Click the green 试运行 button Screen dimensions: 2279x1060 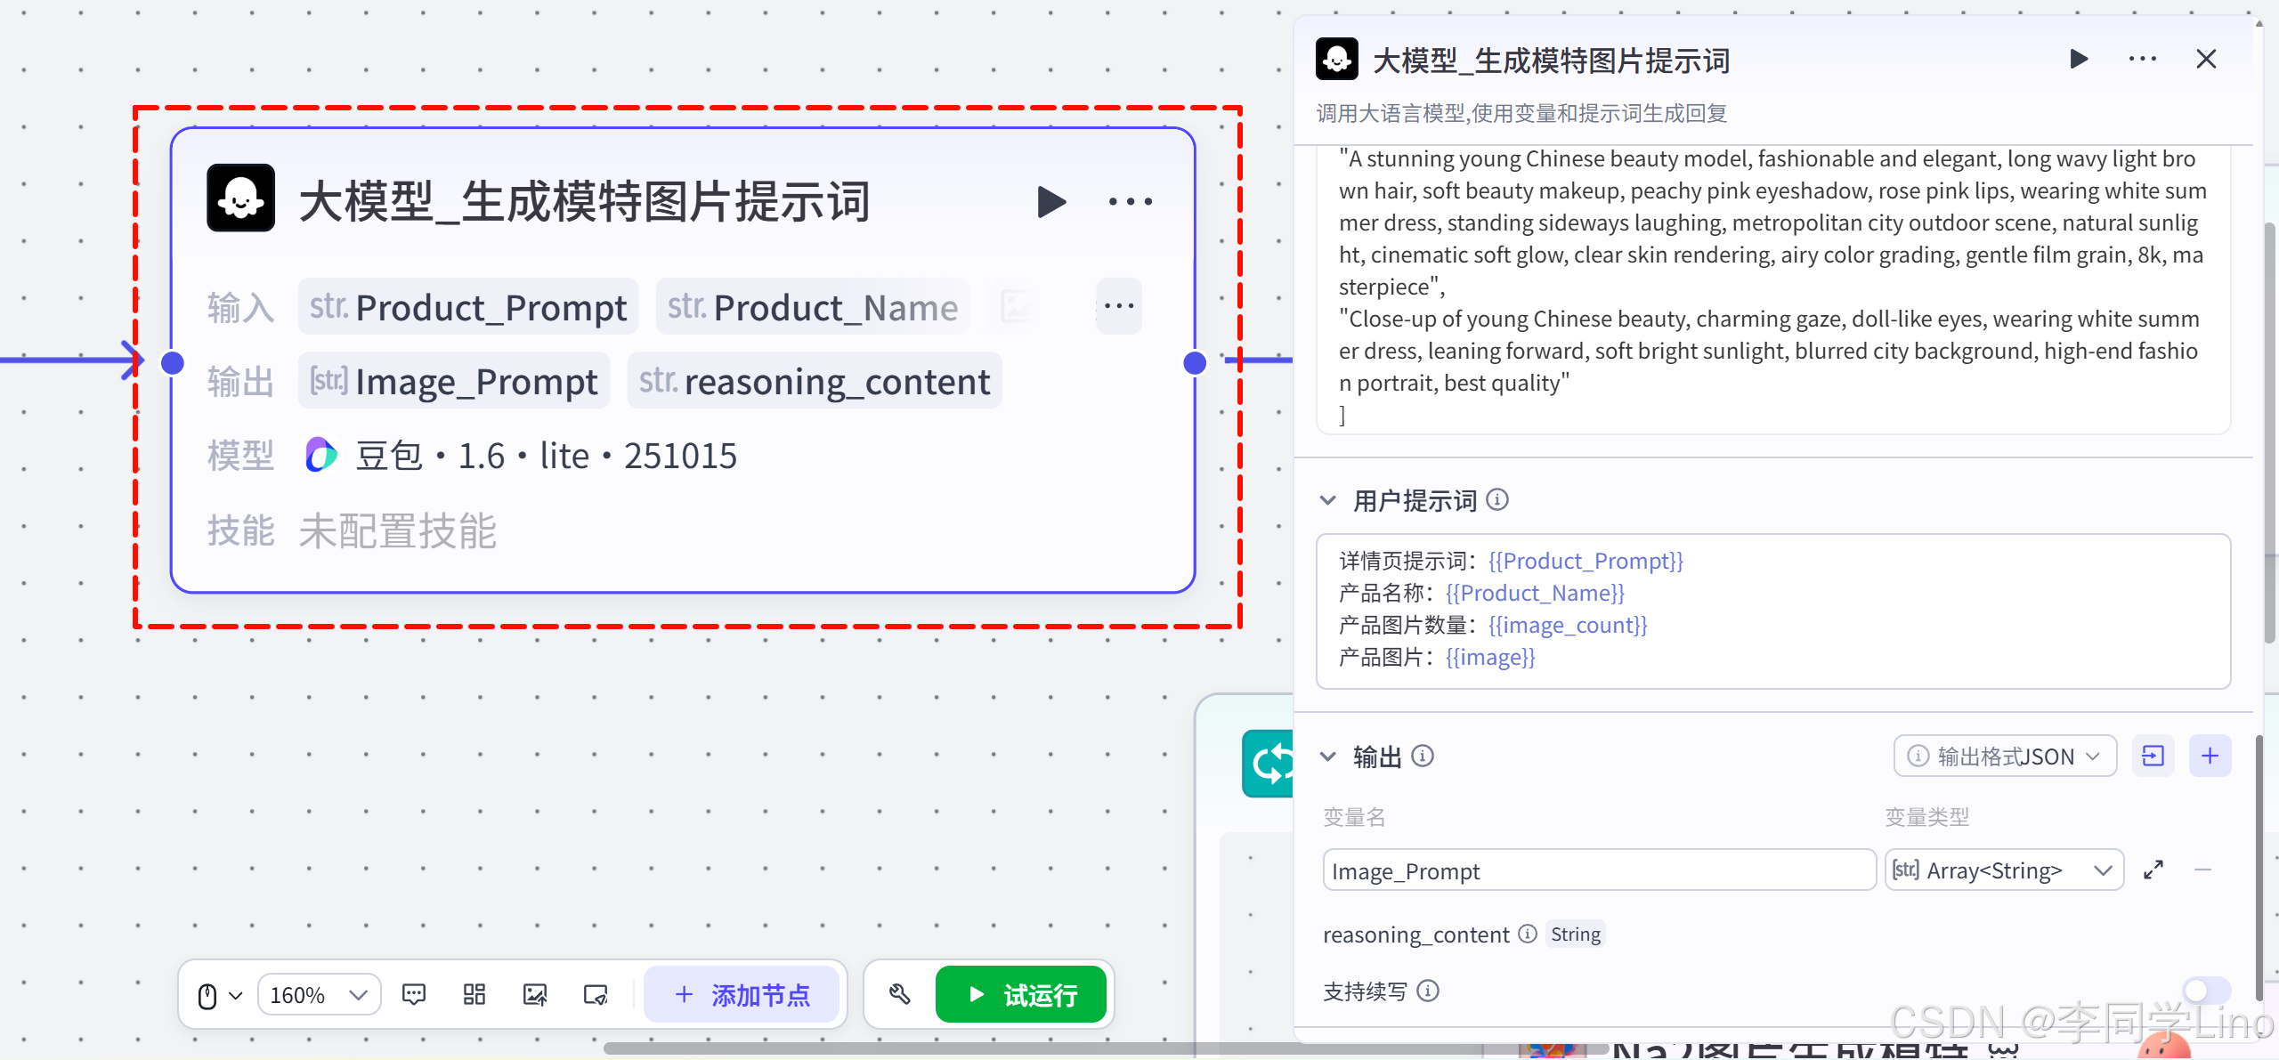[1020, 994]
